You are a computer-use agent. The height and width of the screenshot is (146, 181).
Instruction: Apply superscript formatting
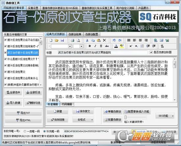point(131,46)
